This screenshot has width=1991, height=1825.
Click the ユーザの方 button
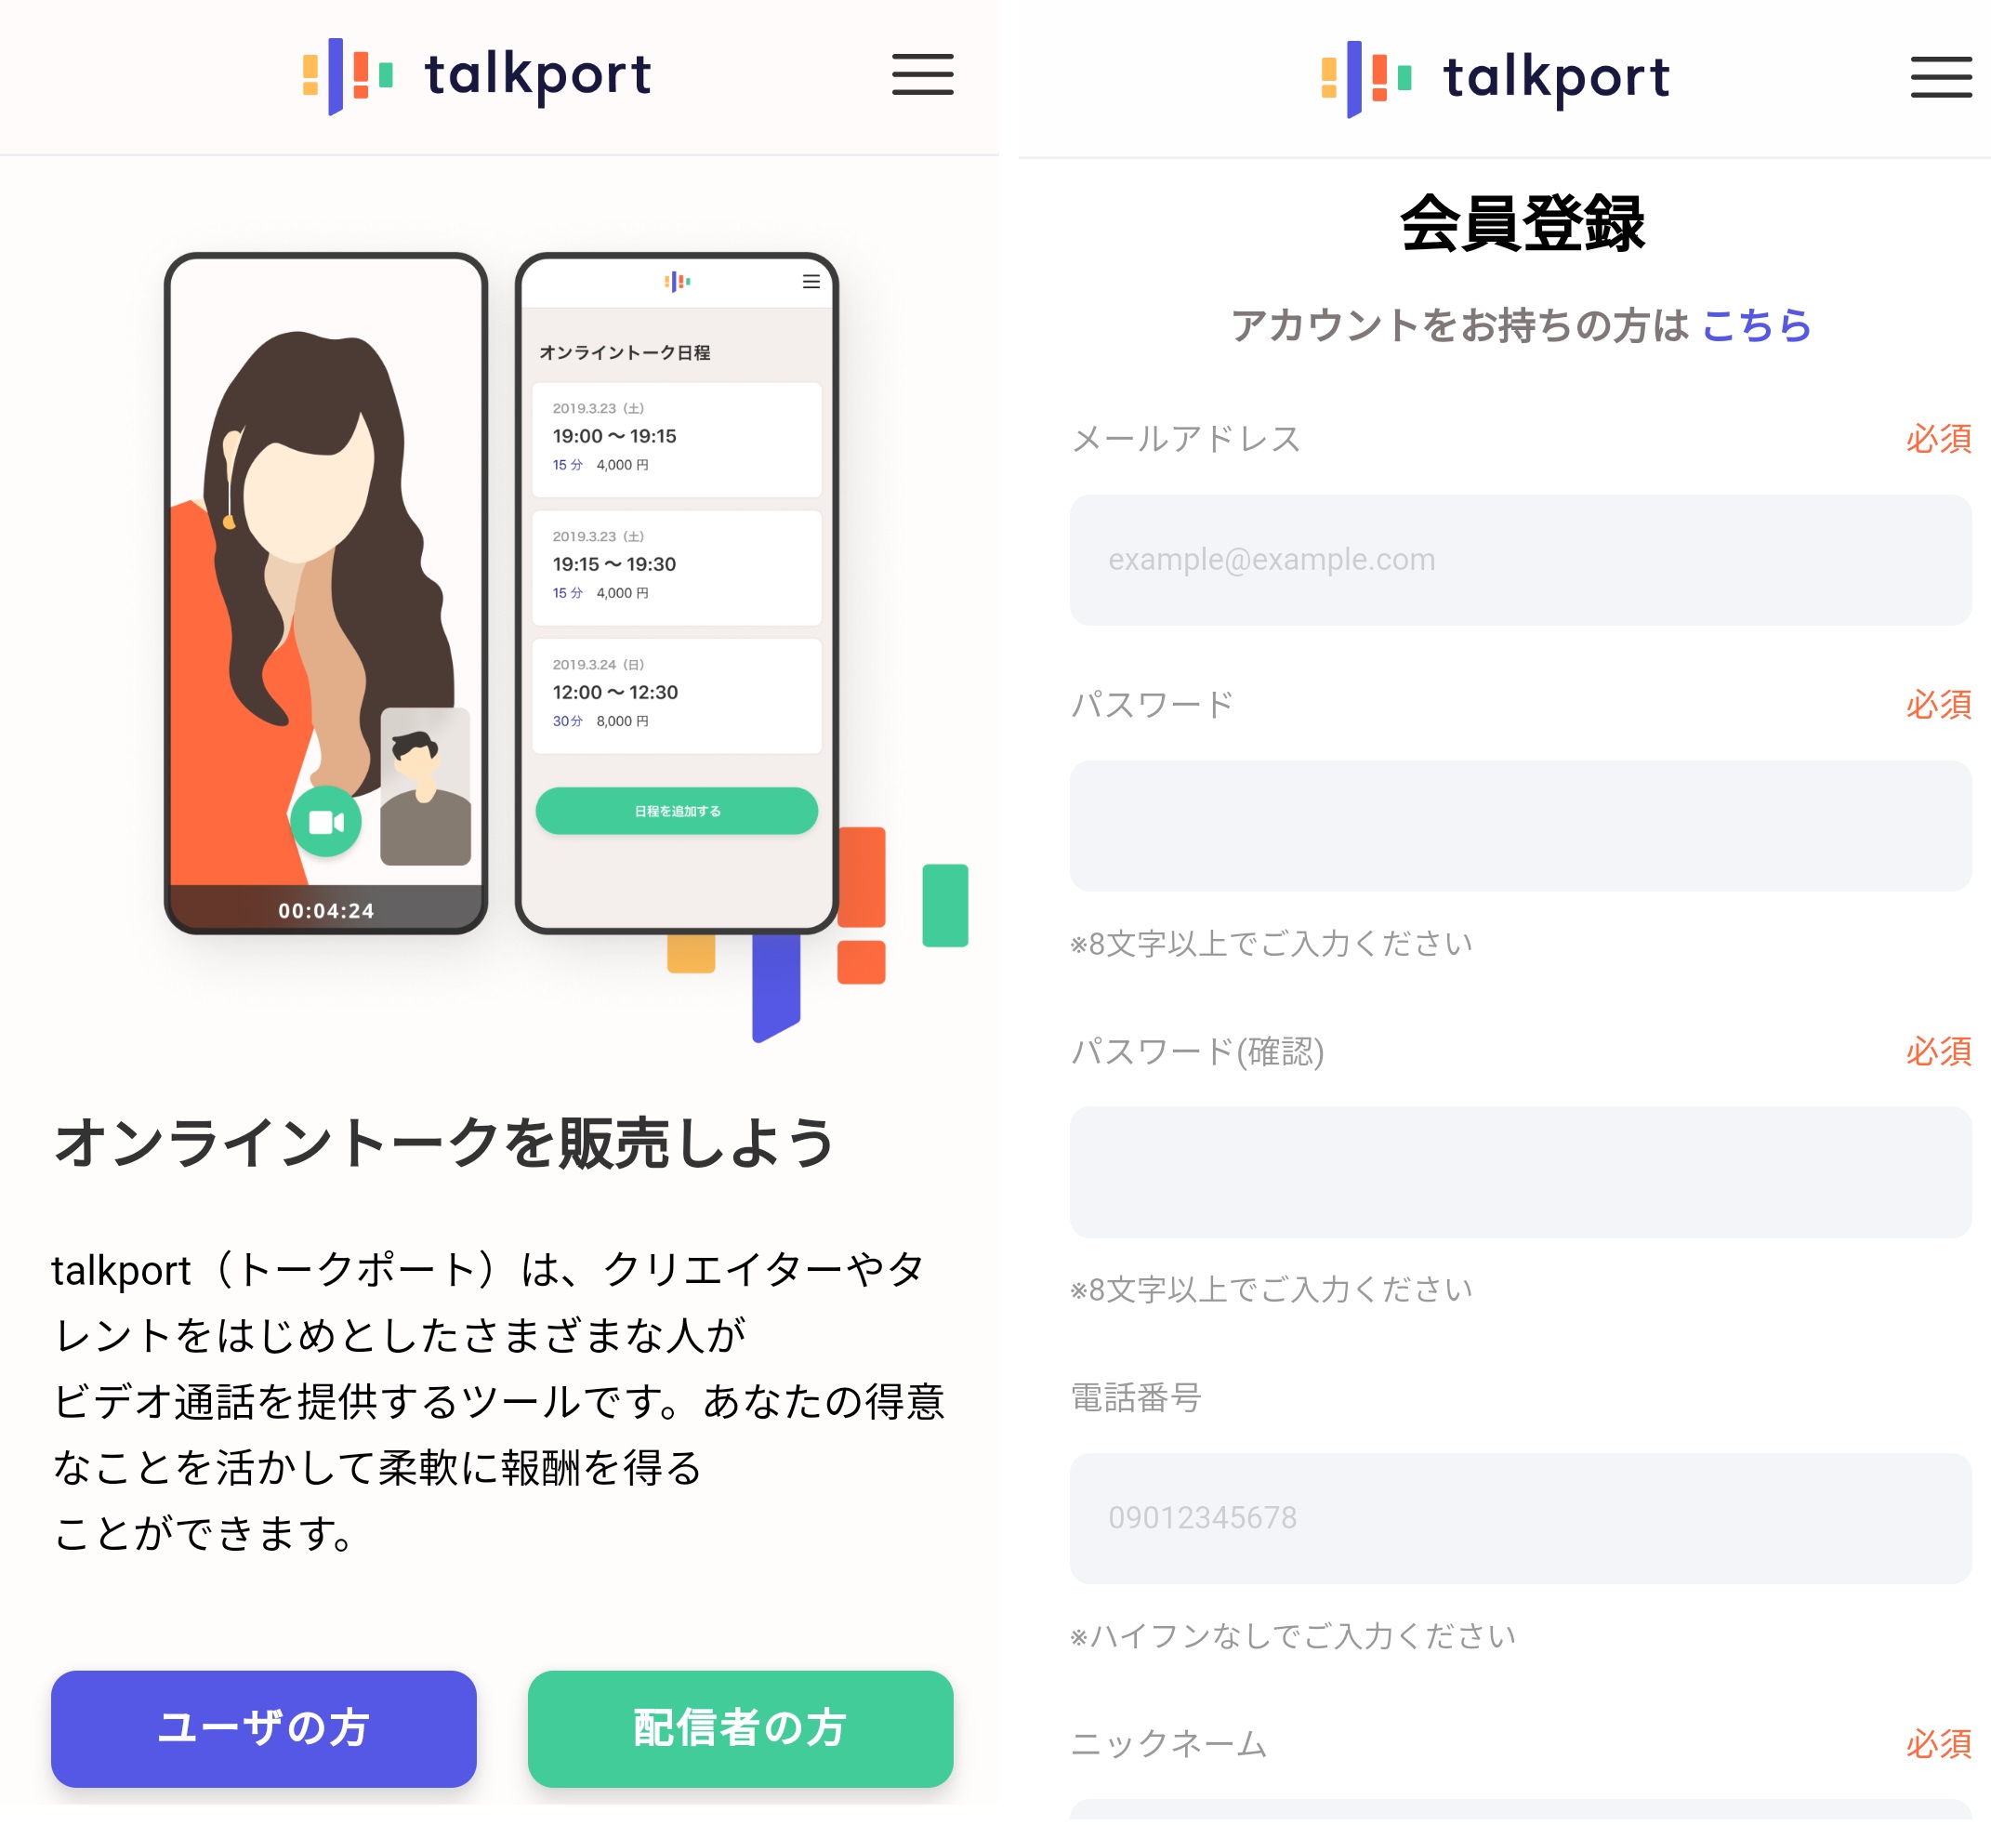click(x=264, y=1728)
